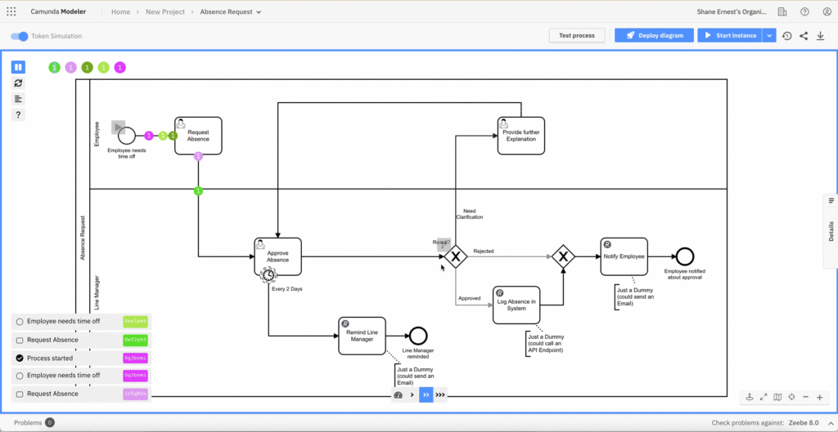Click the timer boundary event on Approve Absence

pos(268,274)
